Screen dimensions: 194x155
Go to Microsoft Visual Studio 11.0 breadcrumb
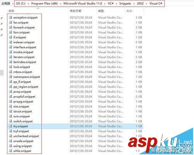coord(83,3)
